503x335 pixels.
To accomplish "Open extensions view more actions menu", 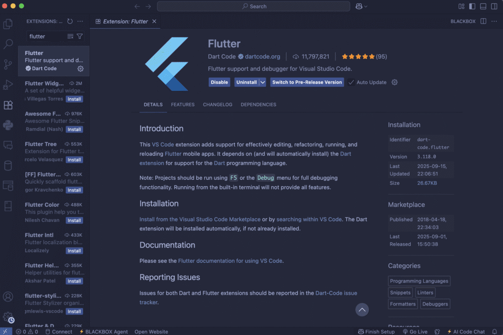I will pos(80,21).
